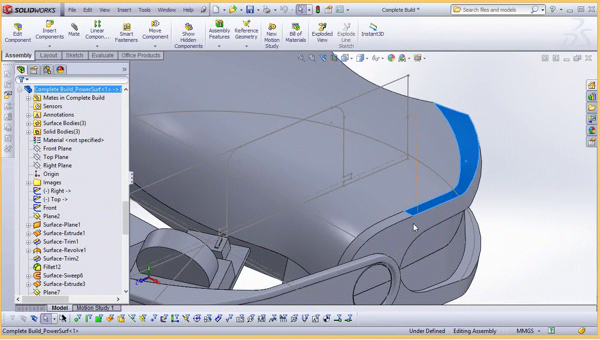Click the Rebuild traffic light icon
The image size is (600, 340).
tap(317, 9)
